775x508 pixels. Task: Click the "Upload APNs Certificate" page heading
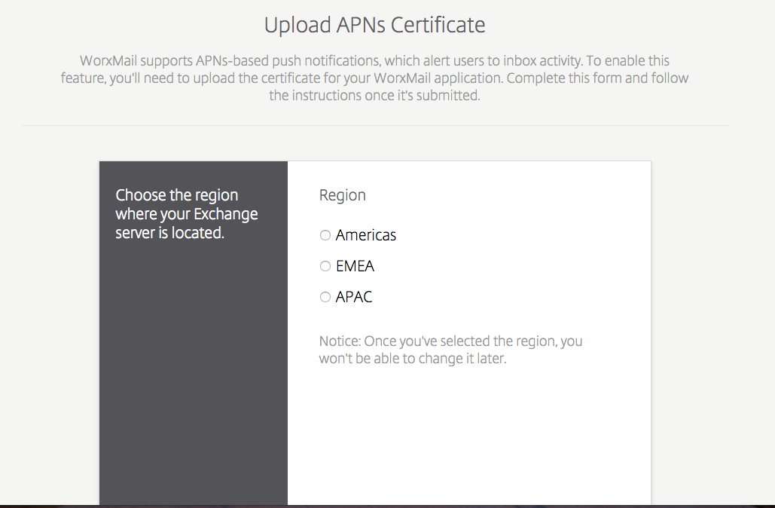374,25
